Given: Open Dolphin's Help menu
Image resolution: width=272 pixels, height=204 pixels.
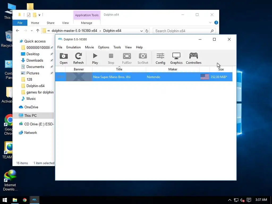Looking at the screenshot, I should 139,47.
